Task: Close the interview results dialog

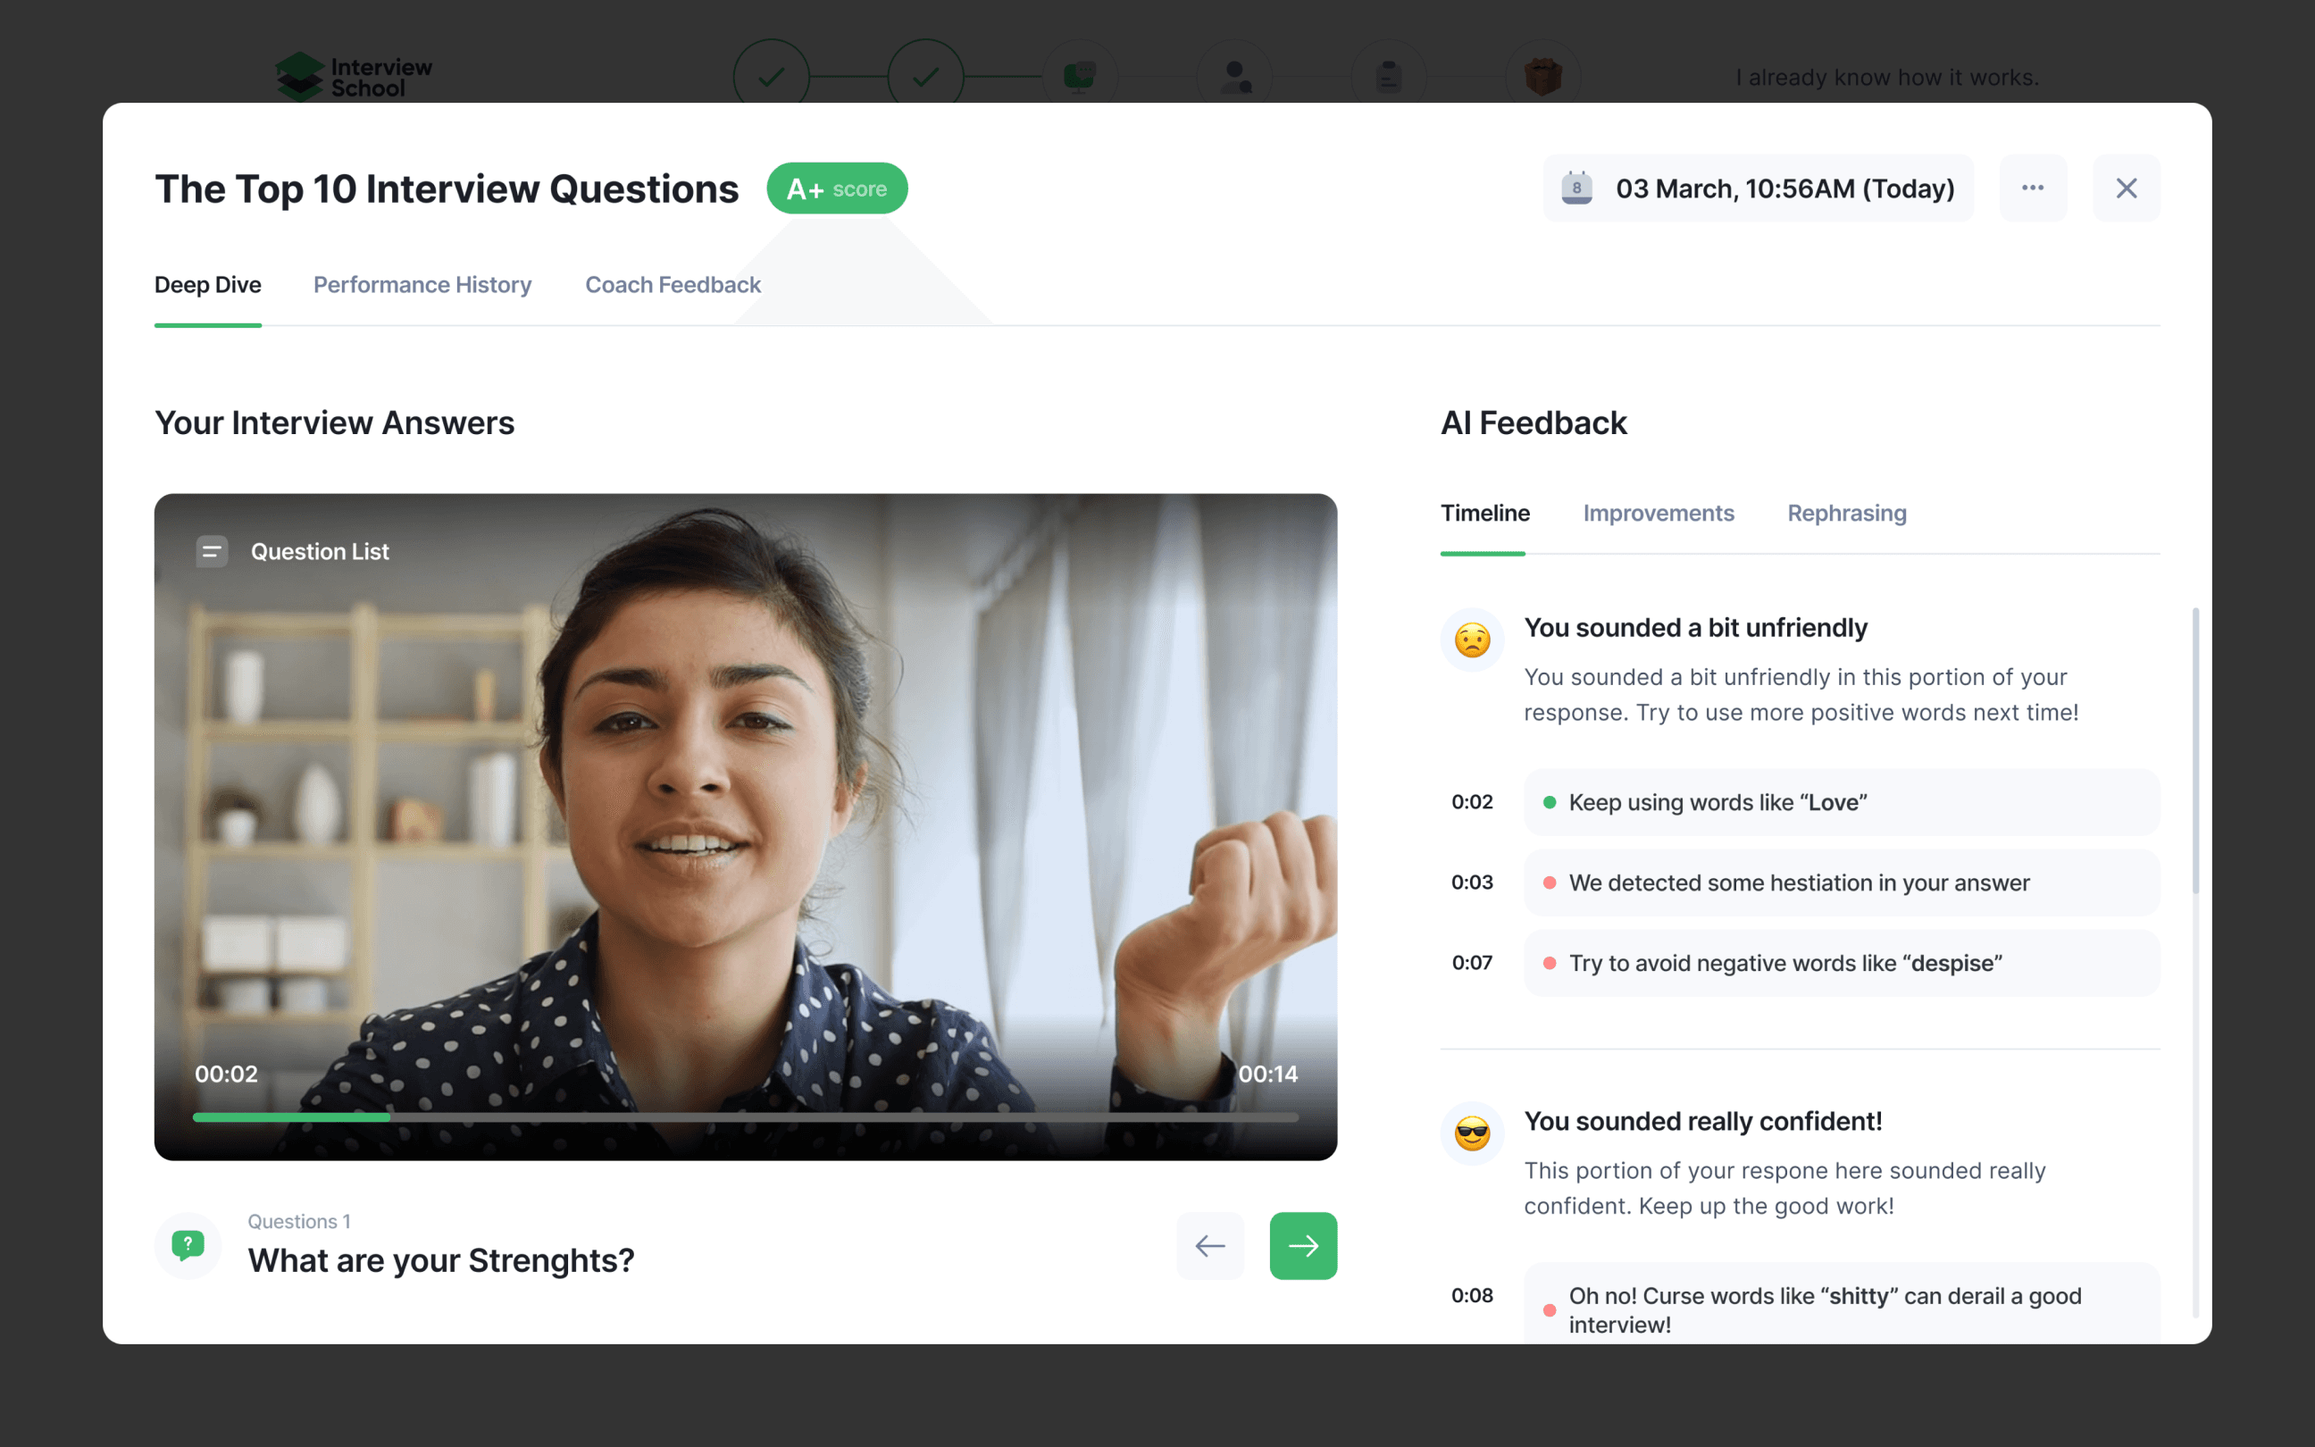Action: click(x=2126, y=188)
